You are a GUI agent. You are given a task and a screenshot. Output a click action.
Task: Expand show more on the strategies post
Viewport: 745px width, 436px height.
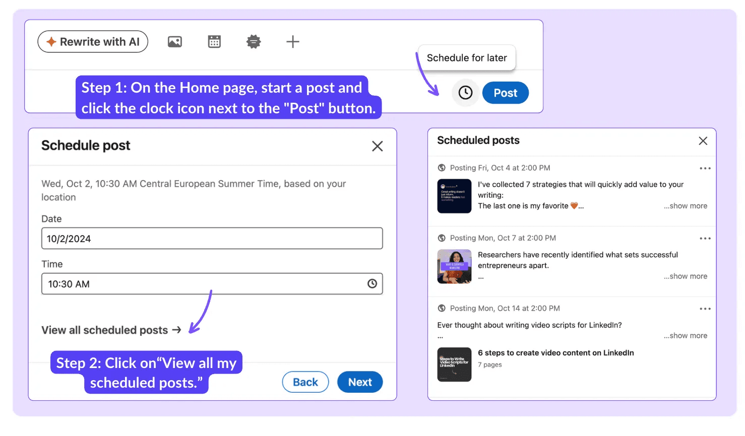coord(686,206)
